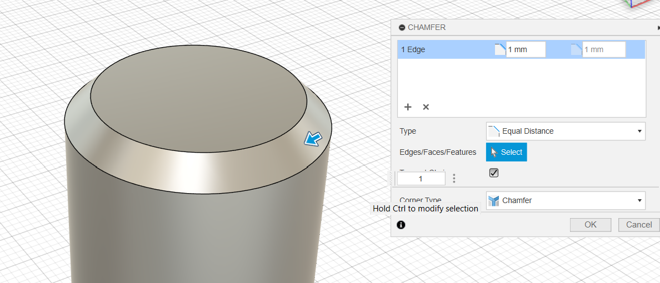660x283 pixels.
Task: Open the three-dot menu beside the floating input
Action: 454,179
